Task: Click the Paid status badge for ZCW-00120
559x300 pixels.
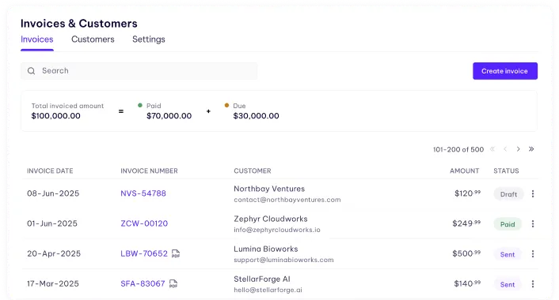Action: pos(508,224)
